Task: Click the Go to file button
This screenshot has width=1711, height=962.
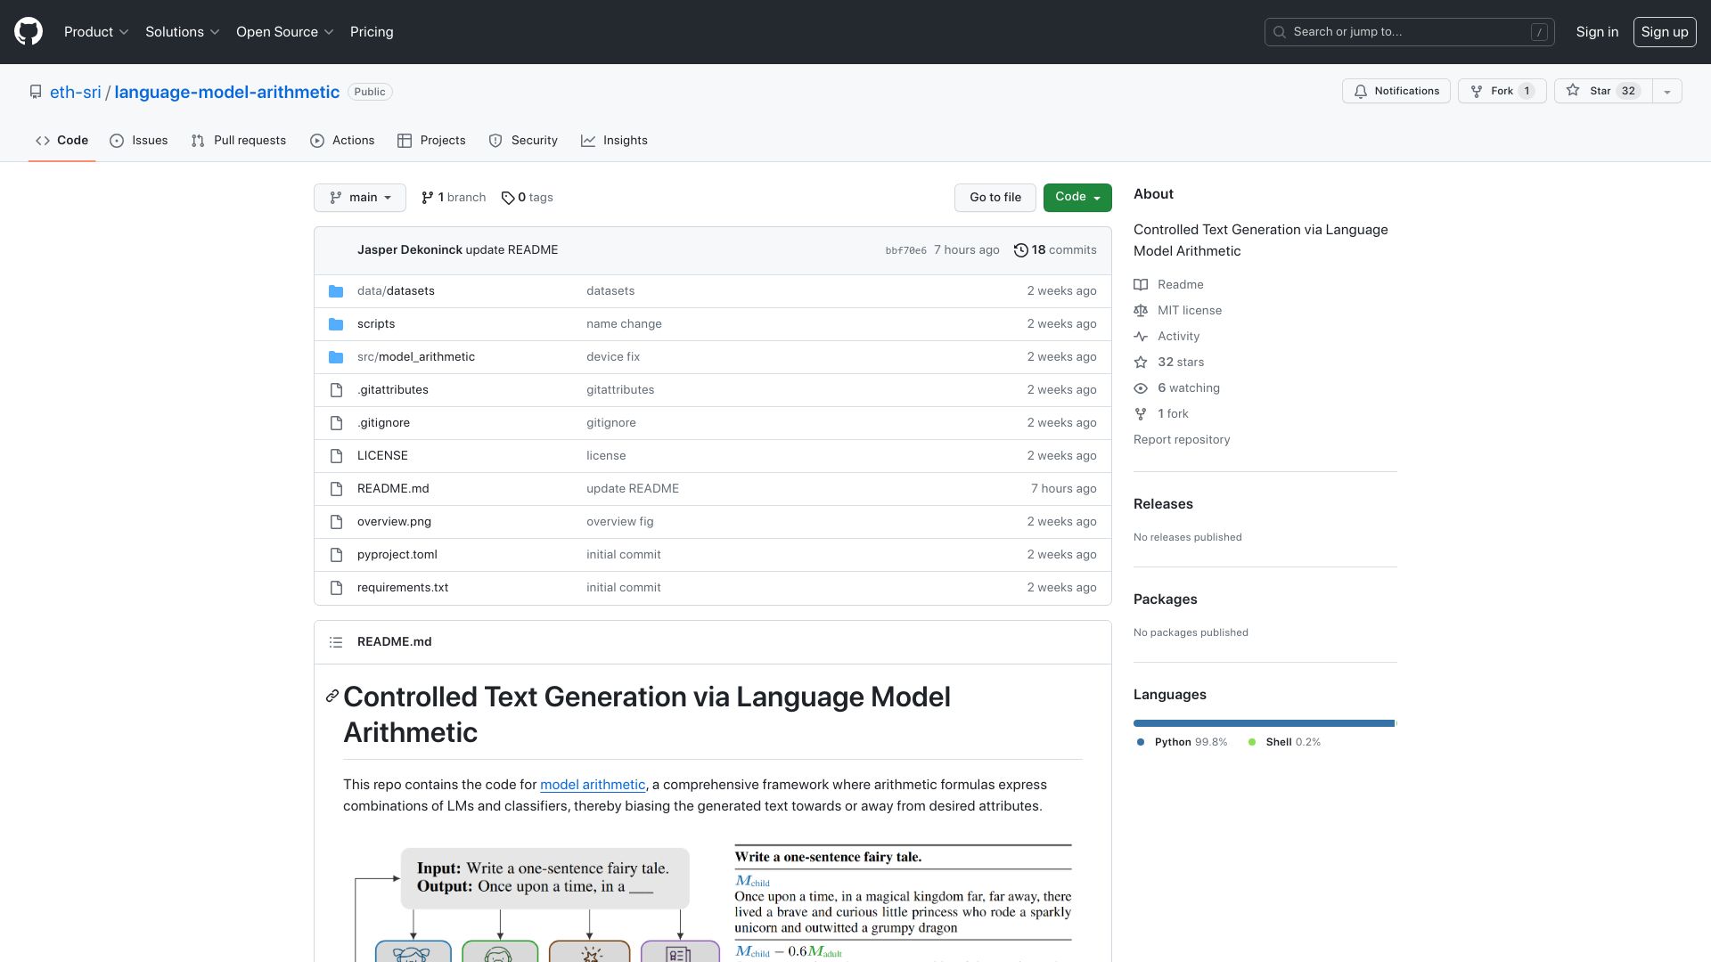Action: click(x=995, y=198)
